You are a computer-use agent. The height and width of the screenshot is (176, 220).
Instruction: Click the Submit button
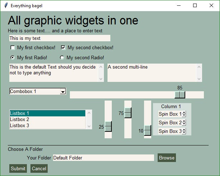coord(18,168)
